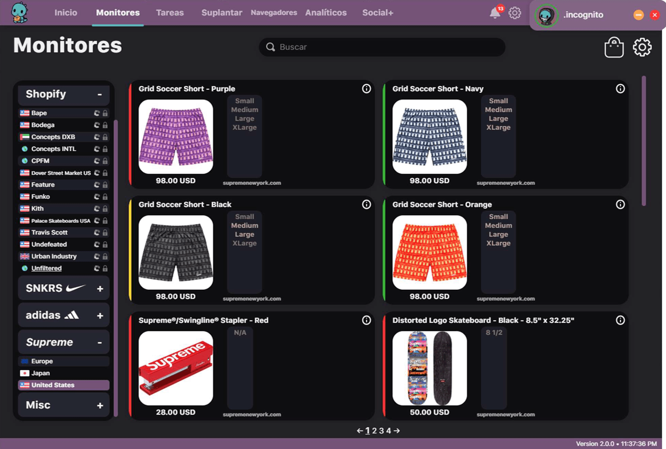Click the previous page arrow
The image size is (666, 449).
(x=360, y=431)
